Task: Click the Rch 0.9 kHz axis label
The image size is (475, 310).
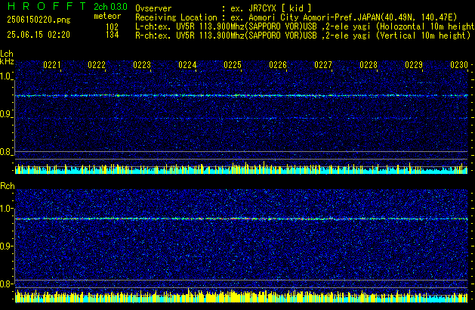Action: (6, 246)
